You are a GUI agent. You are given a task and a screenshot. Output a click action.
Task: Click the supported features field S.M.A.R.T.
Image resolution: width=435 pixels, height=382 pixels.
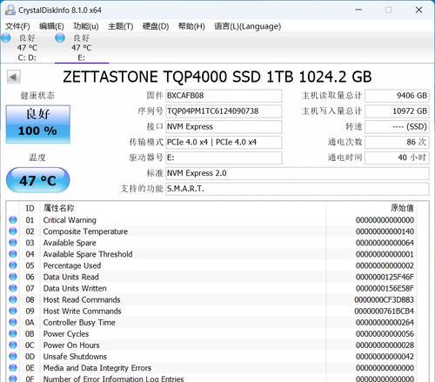click(x=298, y=189)
